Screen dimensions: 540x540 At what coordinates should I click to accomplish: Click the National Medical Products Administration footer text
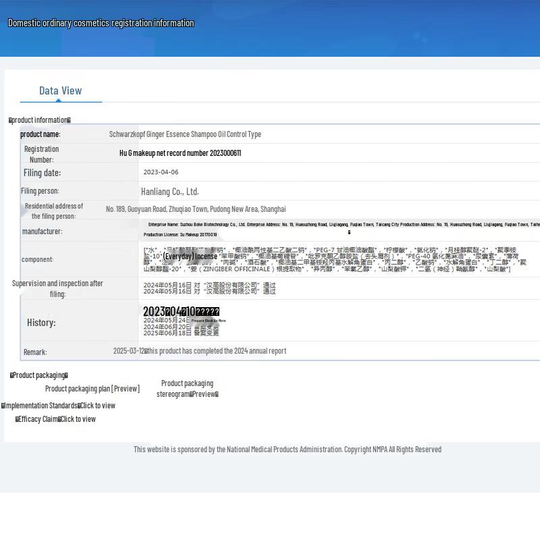pyautogui.click(x=287, y=450)
